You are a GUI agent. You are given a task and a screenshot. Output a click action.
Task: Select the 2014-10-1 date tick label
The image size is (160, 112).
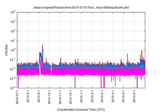pyautogui.click(x=49, y=97)
